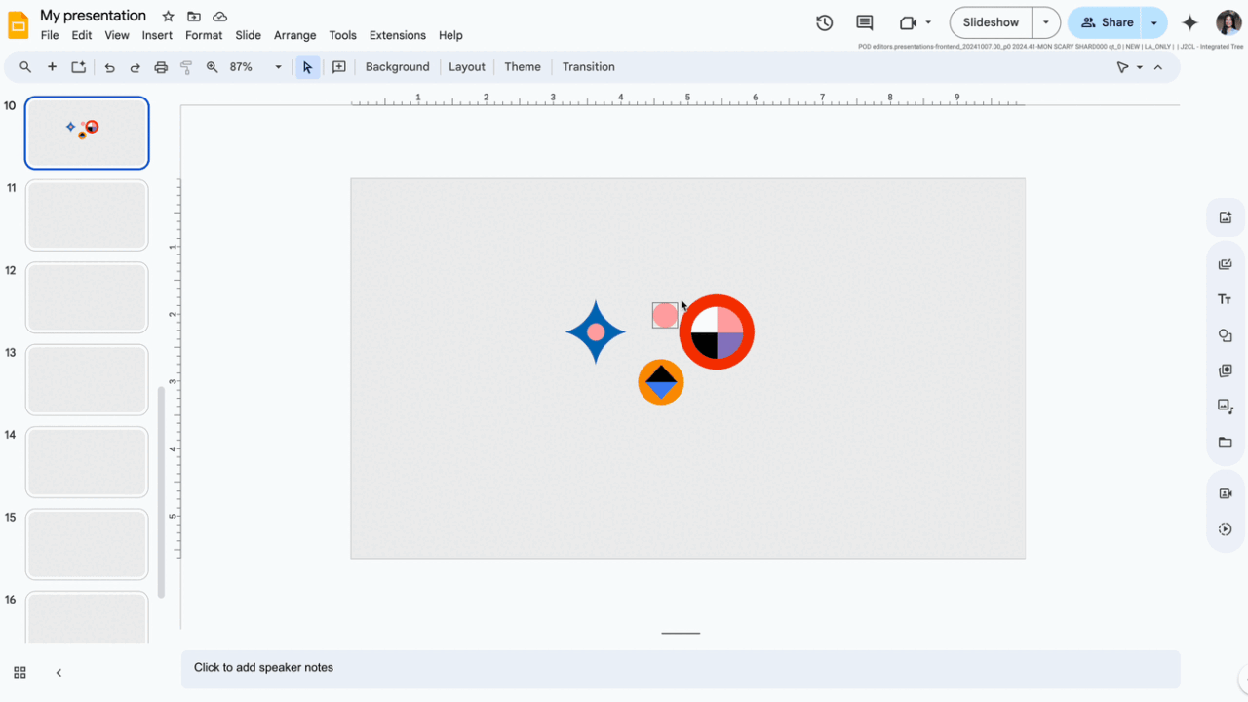Click the Background toolbar button
The image size is (1248, 702).
pyautogui.click(x=397, y=67)
